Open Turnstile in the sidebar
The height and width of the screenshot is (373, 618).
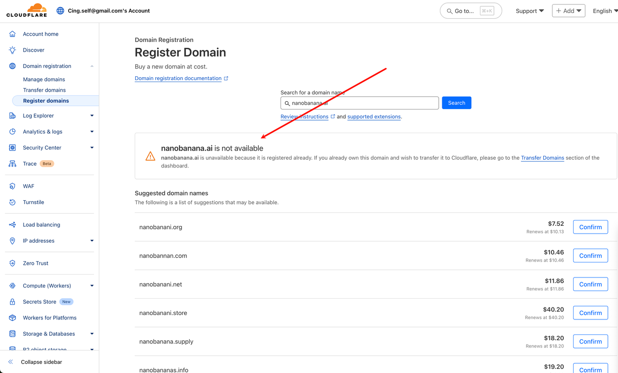coord(33,202)
